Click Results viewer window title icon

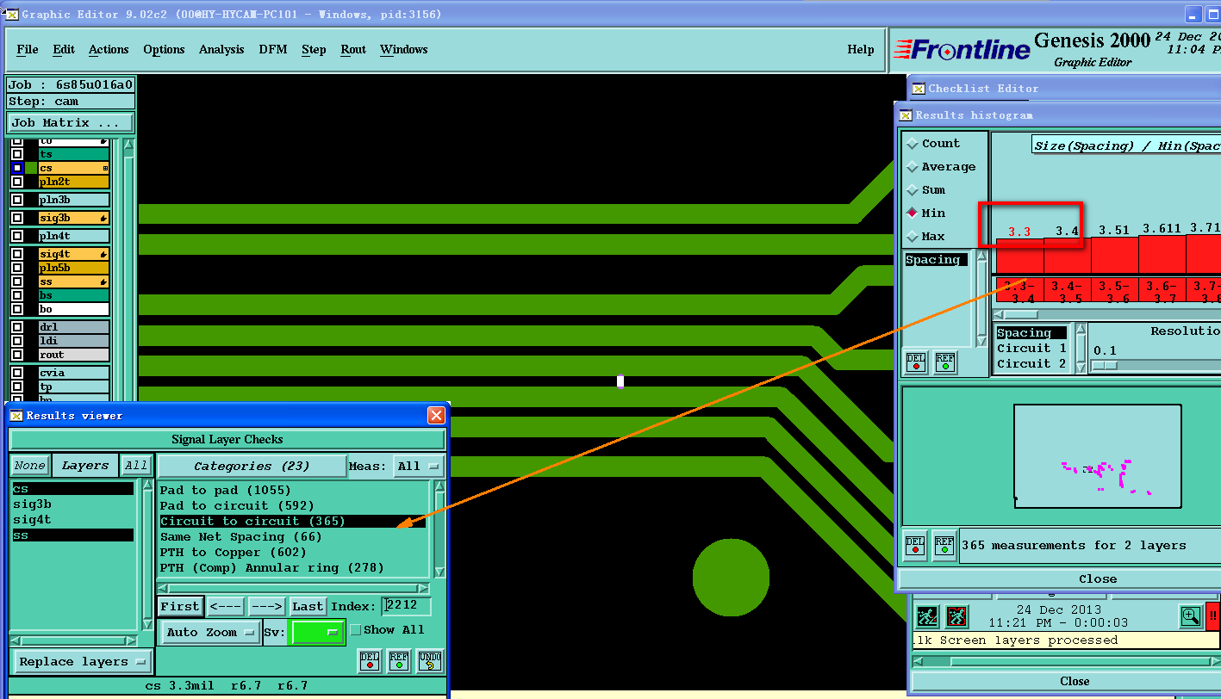tap(16, 415)
